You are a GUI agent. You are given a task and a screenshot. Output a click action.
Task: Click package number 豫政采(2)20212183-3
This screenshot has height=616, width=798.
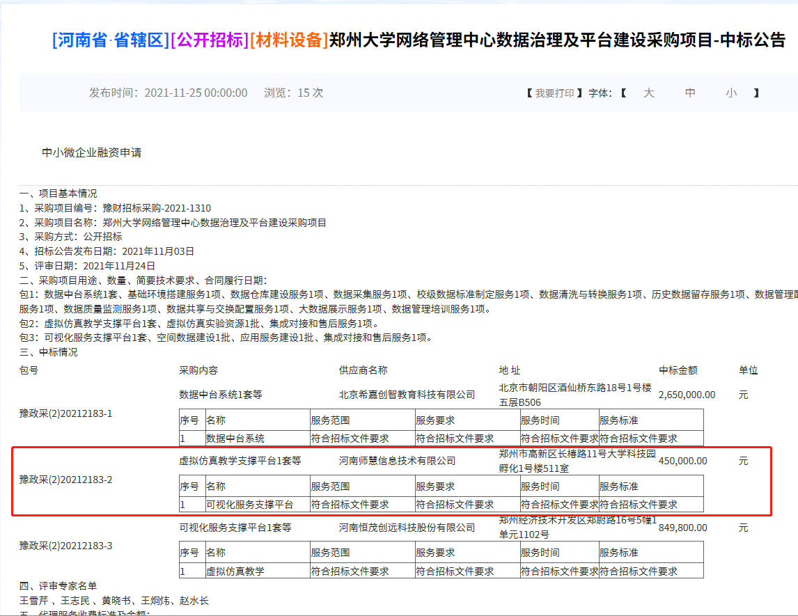click(x=65, y=546)
